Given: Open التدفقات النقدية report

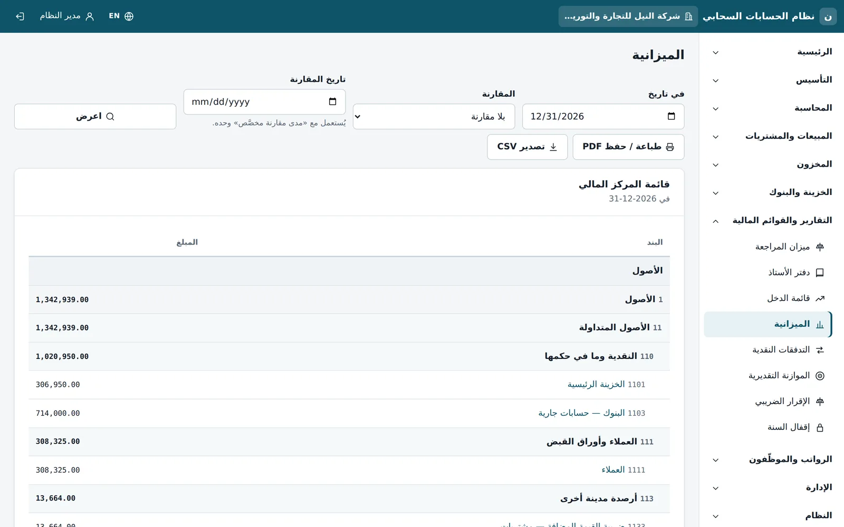Looking at the screenshot, I should pyautogui.click(x=768, y=350).
